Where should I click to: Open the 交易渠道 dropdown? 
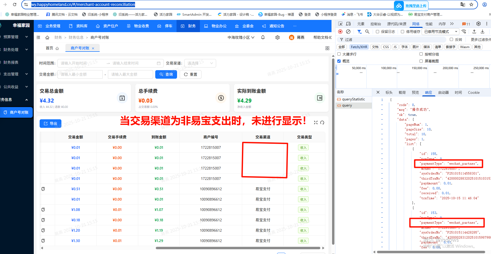coord(200,63)
